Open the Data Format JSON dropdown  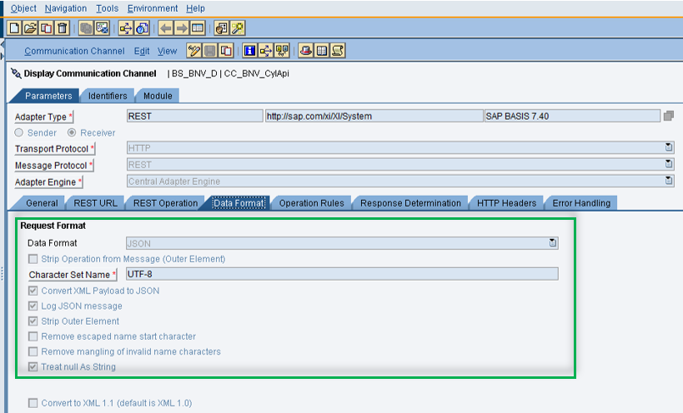[x=552, y=242]
